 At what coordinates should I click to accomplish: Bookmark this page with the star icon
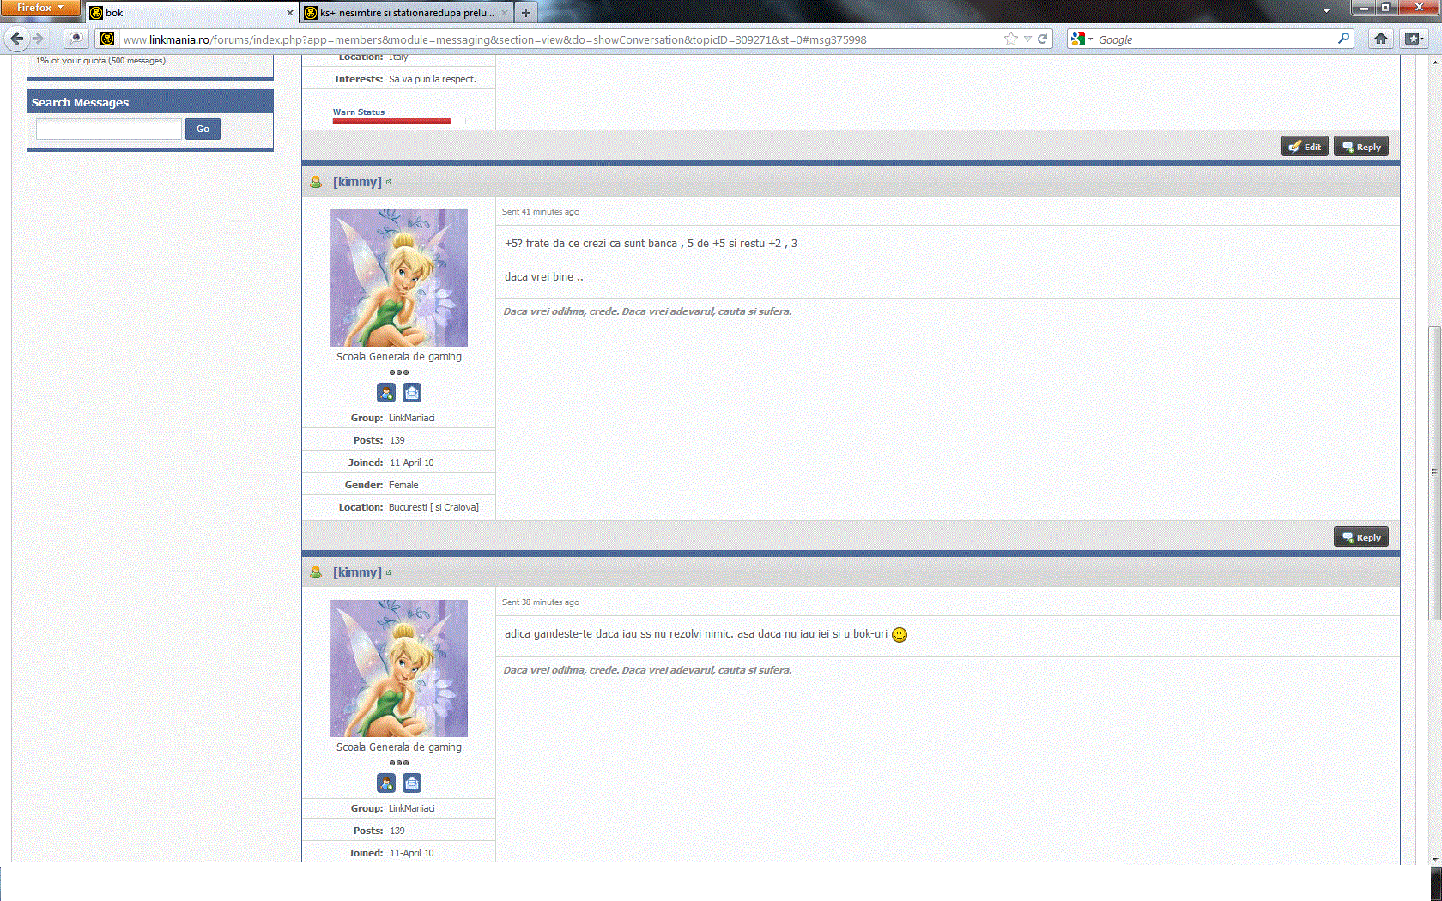tap(1011, 39)
